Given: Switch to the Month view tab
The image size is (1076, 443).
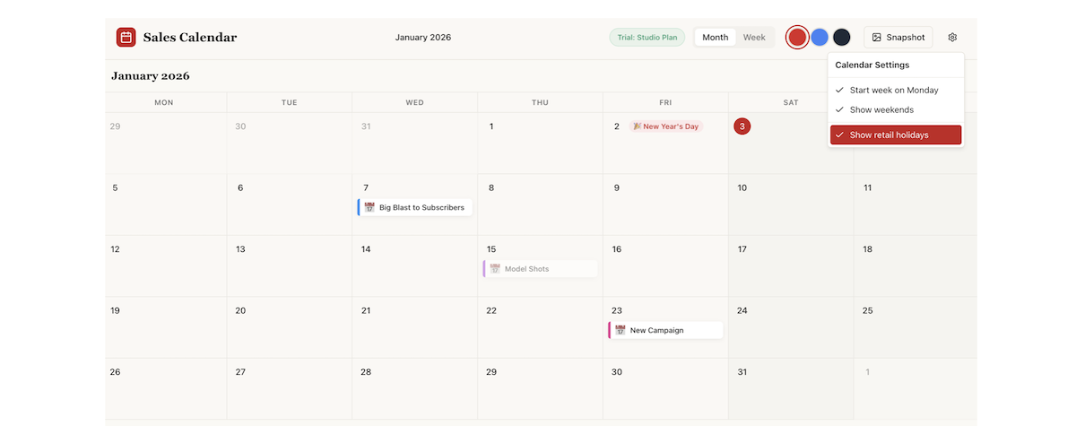Looking at the screenshot, I should (x=715, y=38).
